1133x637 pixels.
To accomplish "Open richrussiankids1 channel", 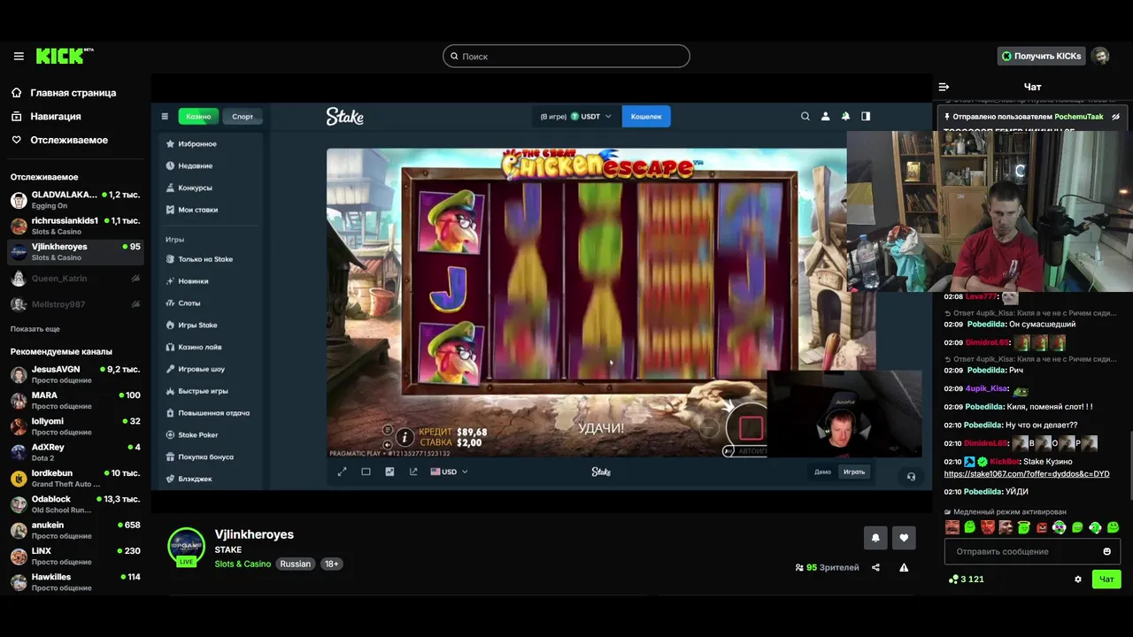I will point(75,226).
